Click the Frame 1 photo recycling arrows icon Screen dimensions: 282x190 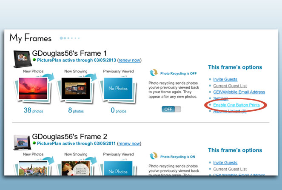[154, 72]
